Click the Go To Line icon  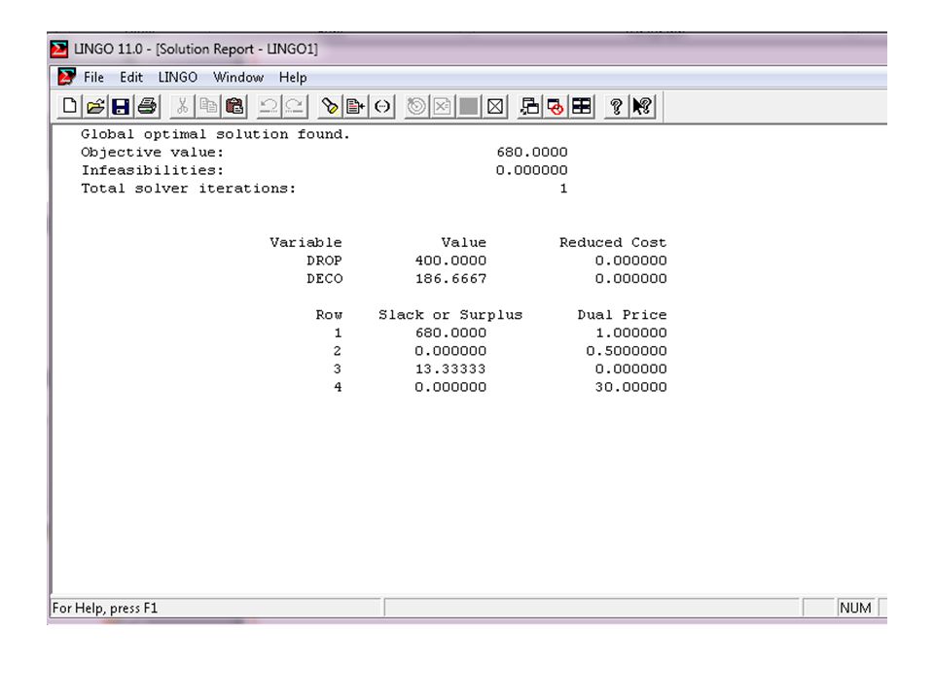click(x=356, y=107)
